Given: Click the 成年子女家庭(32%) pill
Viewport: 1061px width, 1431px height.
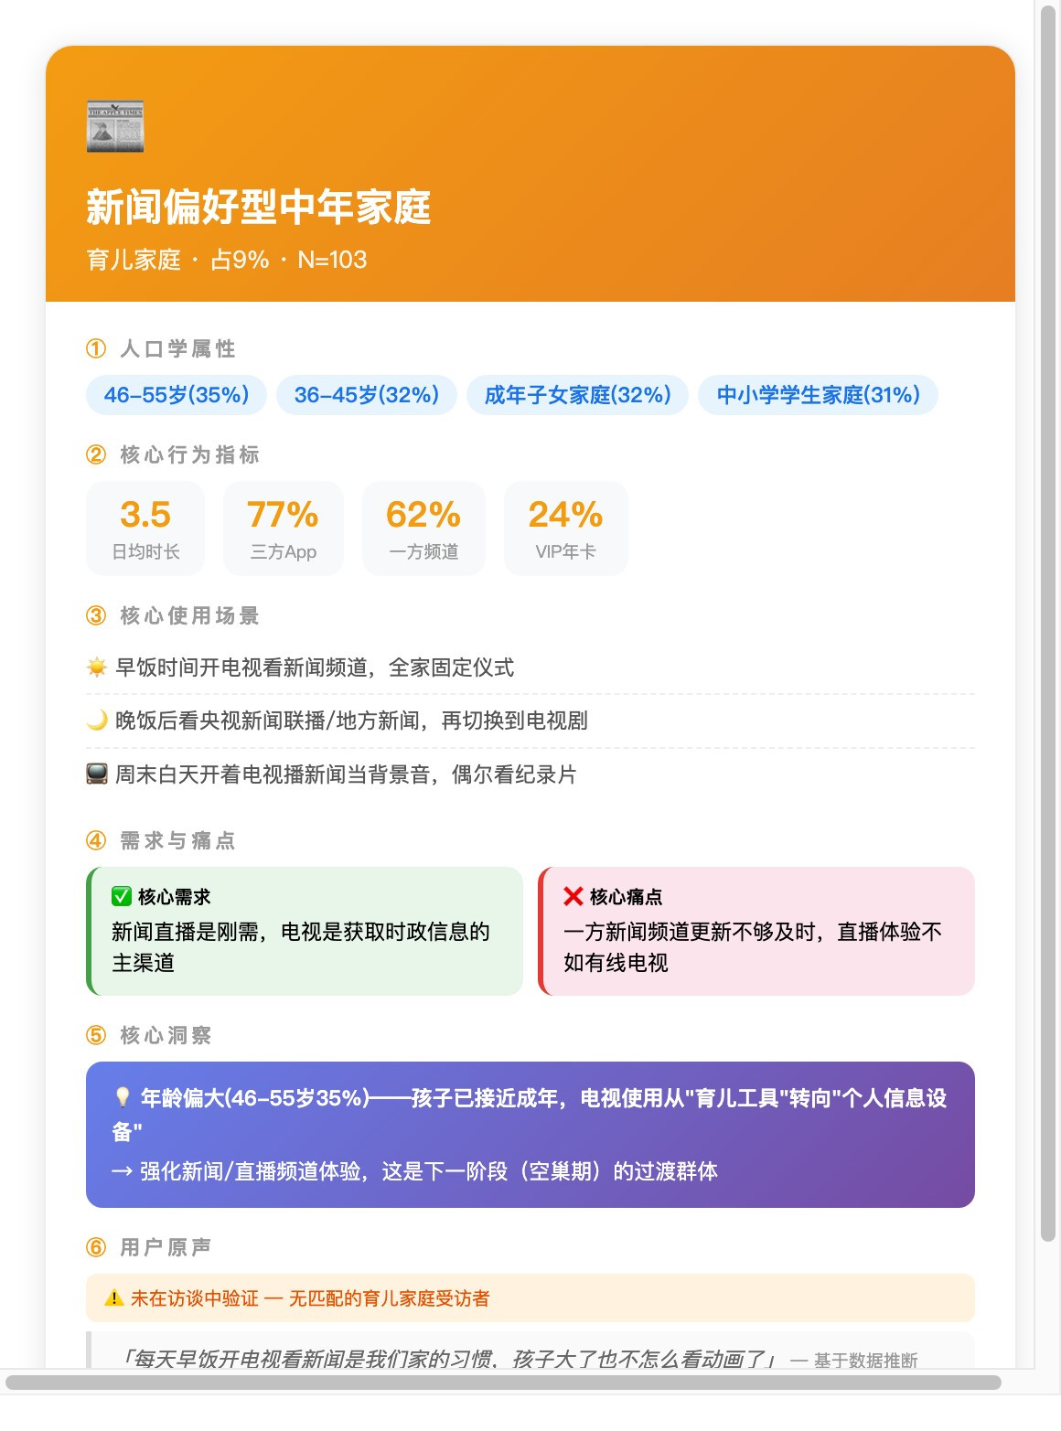Looking at the screenshot, I should coord(578,395).
